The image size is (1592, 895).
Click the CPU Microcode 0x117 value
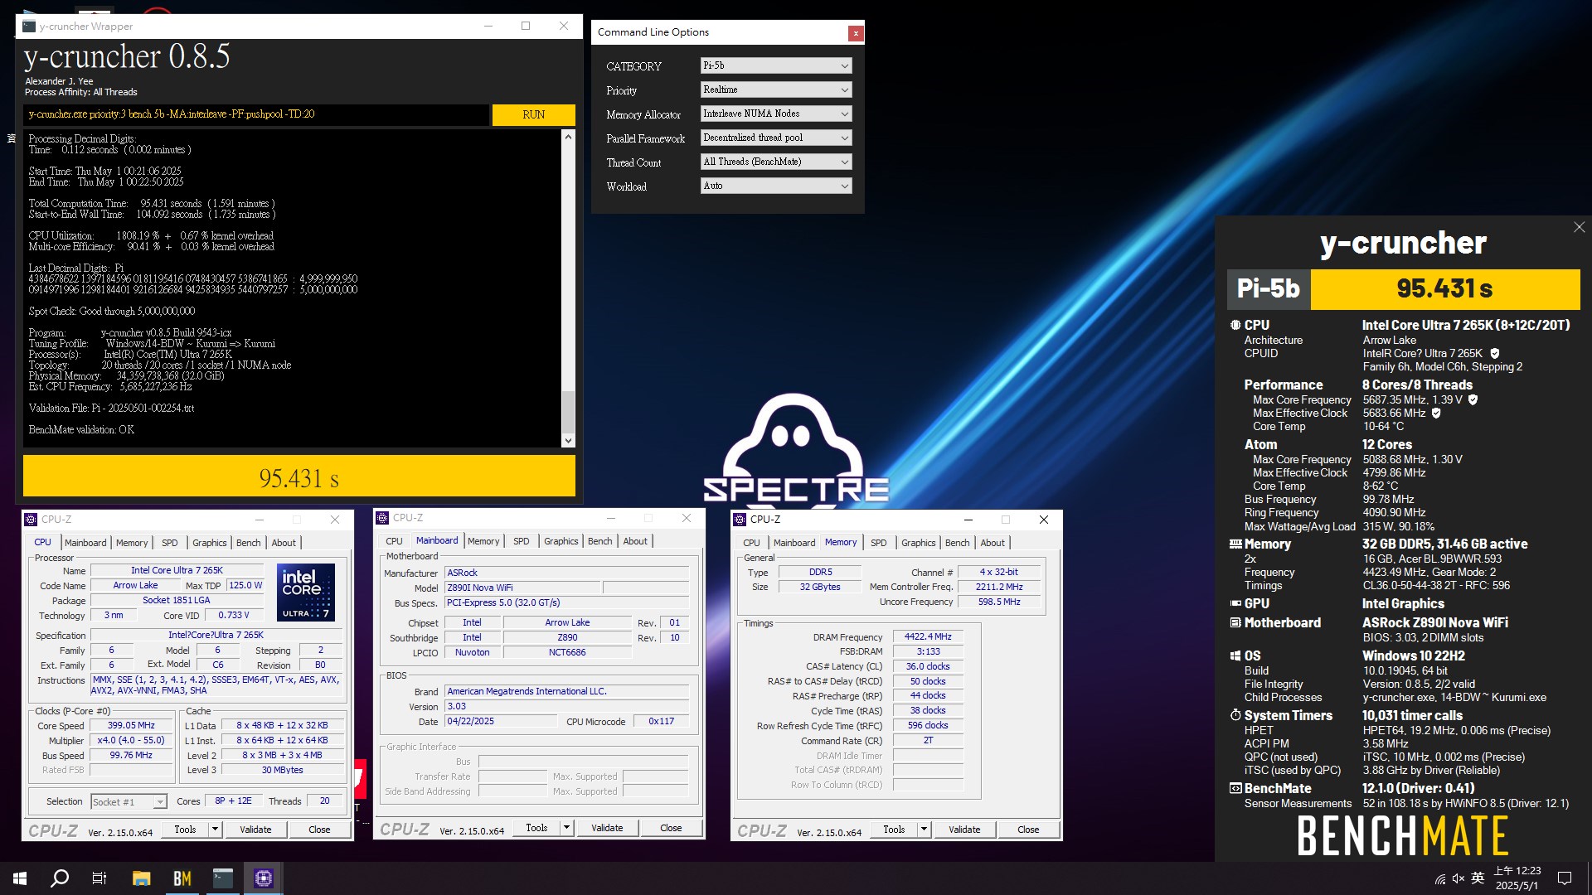pyautogui.click(x=661, y=721)
